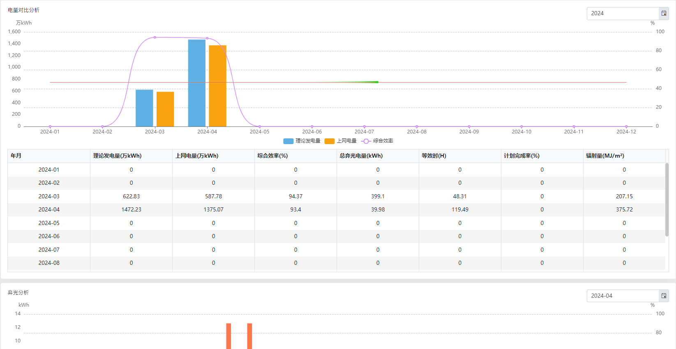Screen dimensions: 676x349
Task: Click the 2024-04 month input field
Action: (623, 296)
